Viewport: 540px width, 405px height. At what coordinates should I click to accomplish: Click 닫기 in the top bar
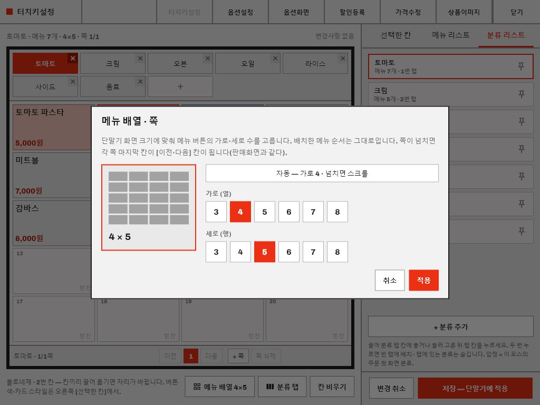[x=517, y=12]
